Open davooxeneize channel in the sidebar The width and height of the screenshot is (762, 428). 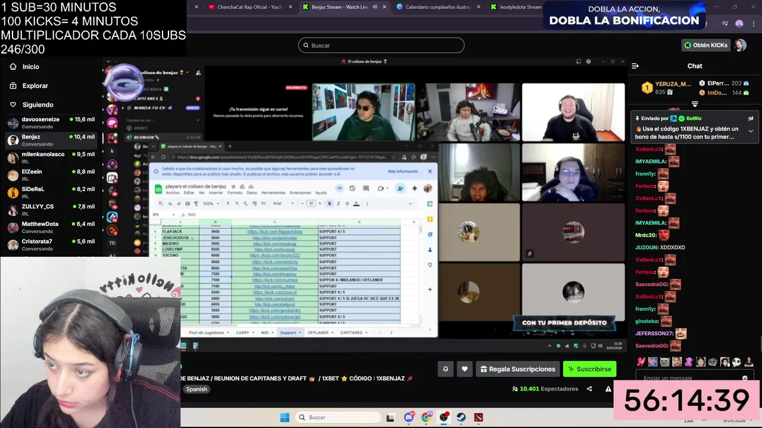pos(51,122)
